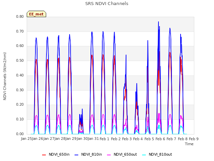Click the 0.70 y-axis tick label
The image size is (214, 161).
coord(20,31)
